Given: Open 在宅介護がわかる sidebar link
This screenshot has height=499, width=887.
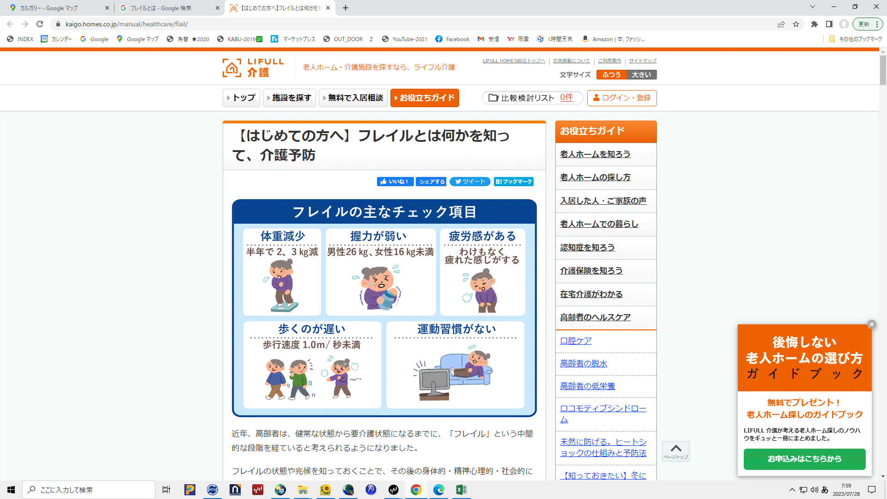Looking at the screenshot, I should tap(591, 294).
